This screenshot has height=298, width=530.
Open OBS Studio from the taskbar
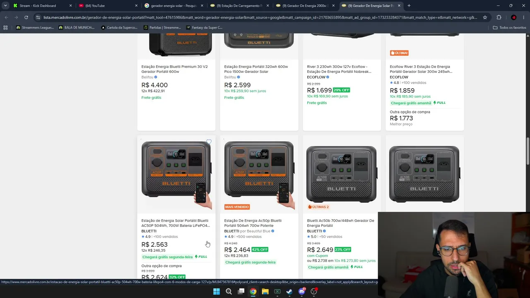[x=314, y=291]
